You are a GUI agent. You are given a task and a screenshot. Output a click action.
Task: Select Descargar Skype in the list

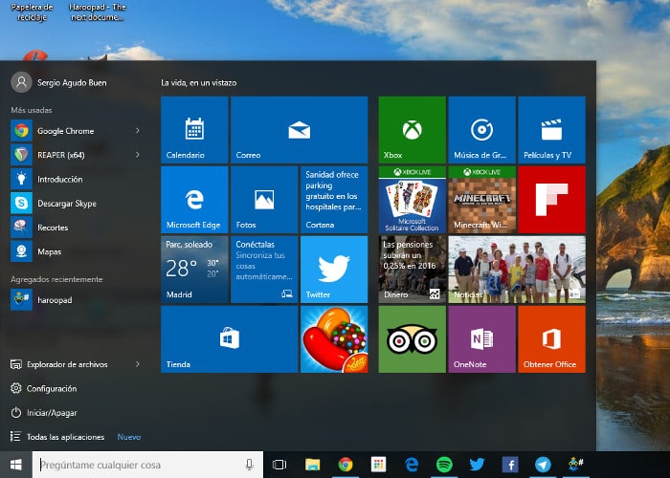(77, 203)
